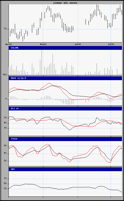The height and width of the screenshot is (201, 124).
Task: Click the 0 label on MACD axis
Action: tap(6, 99)
